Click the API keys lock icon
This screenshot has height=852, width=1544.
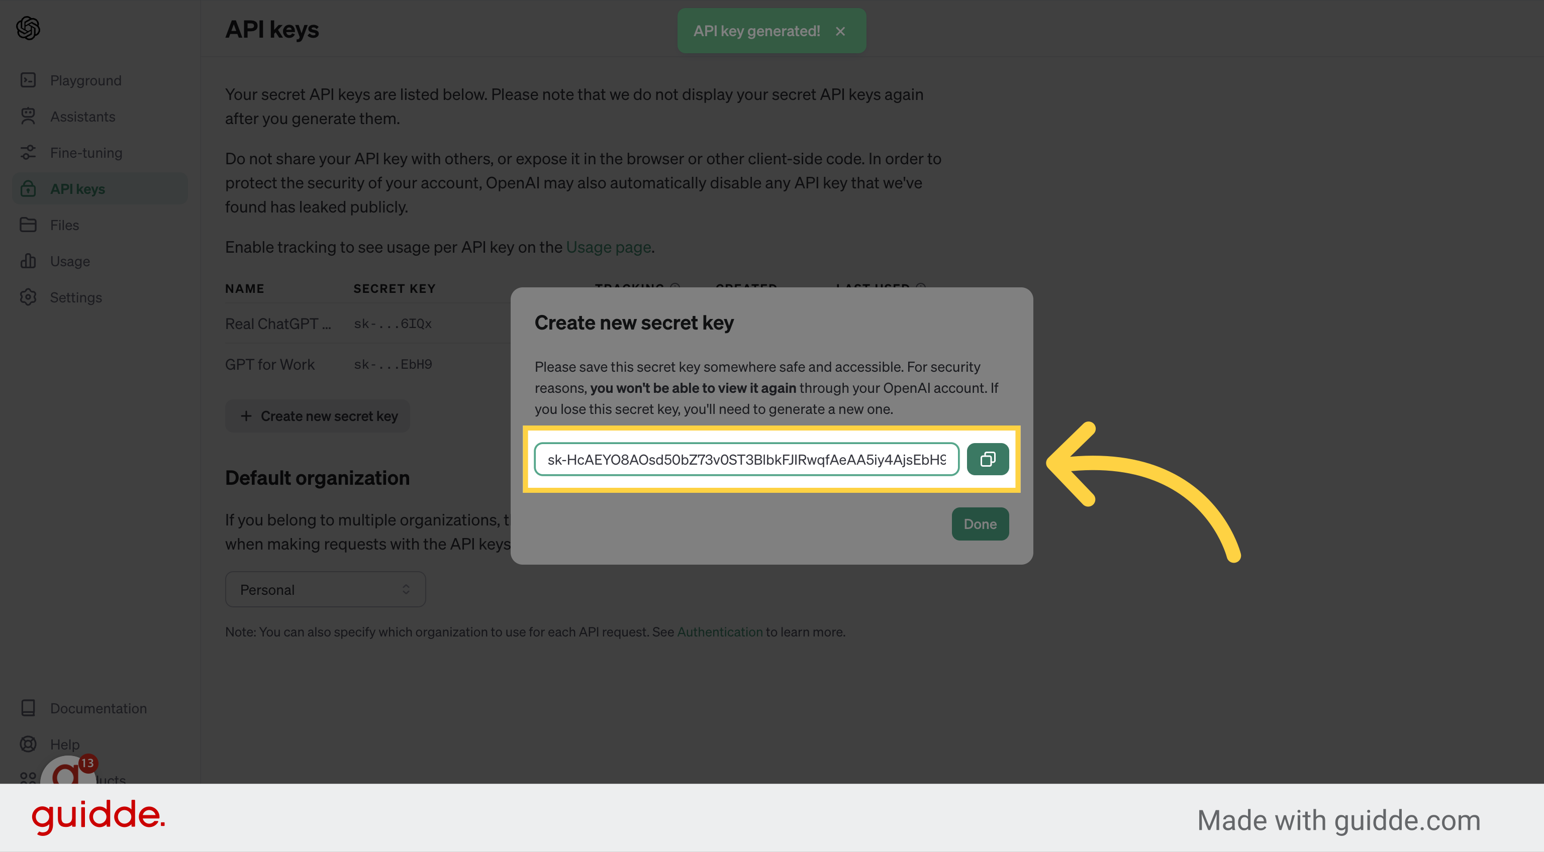point(28,189)
